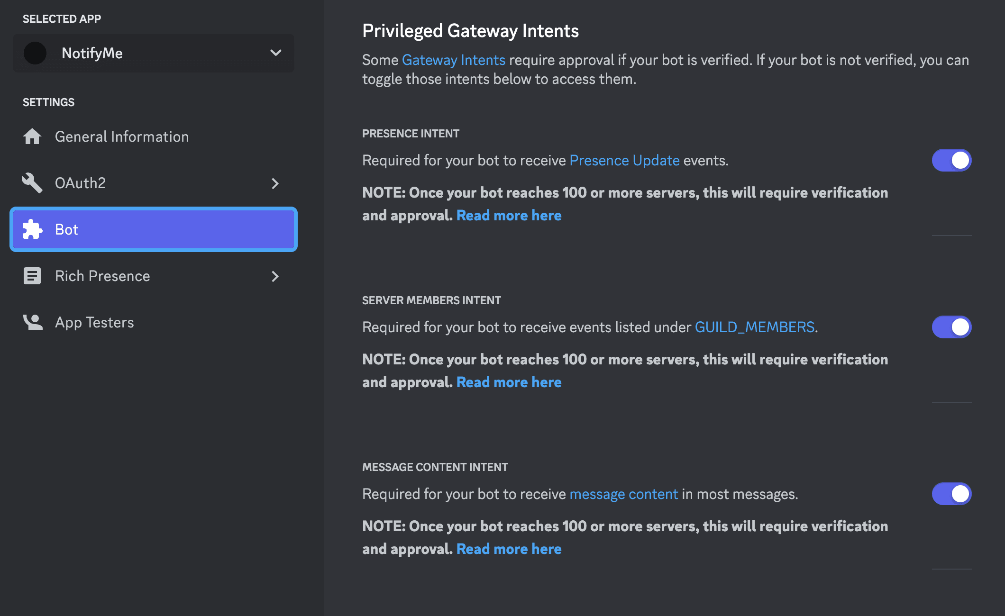Open the GUILD_MEMBERS documentation link

coord(754,327)
